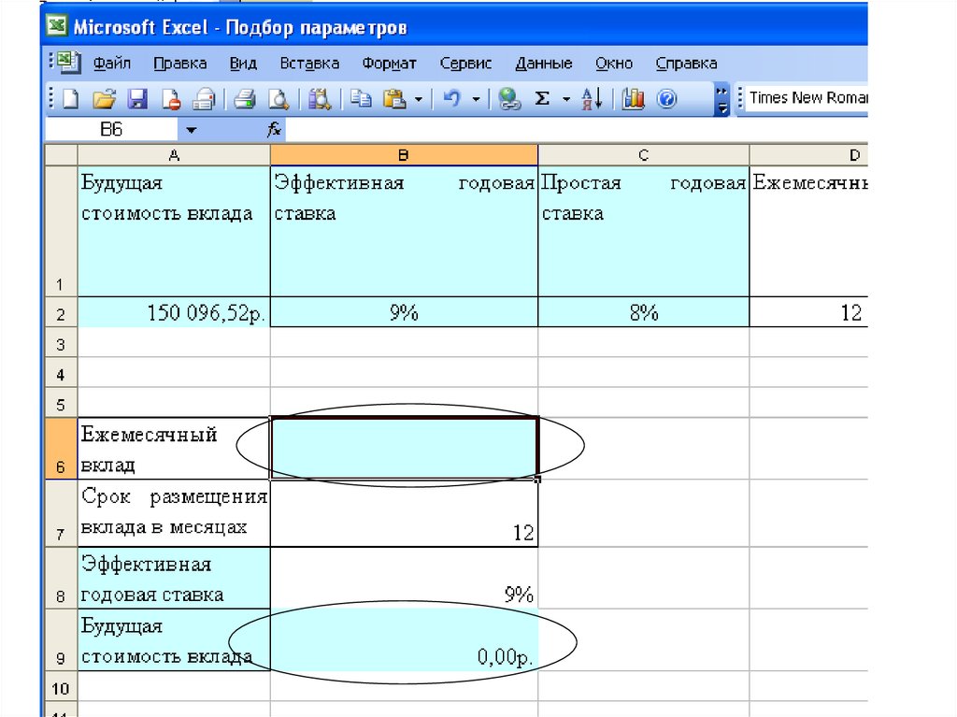This screenshot has width=957, height=717.
Task: Insert a hyperlink with the globe icon
Action: [509, 98]
